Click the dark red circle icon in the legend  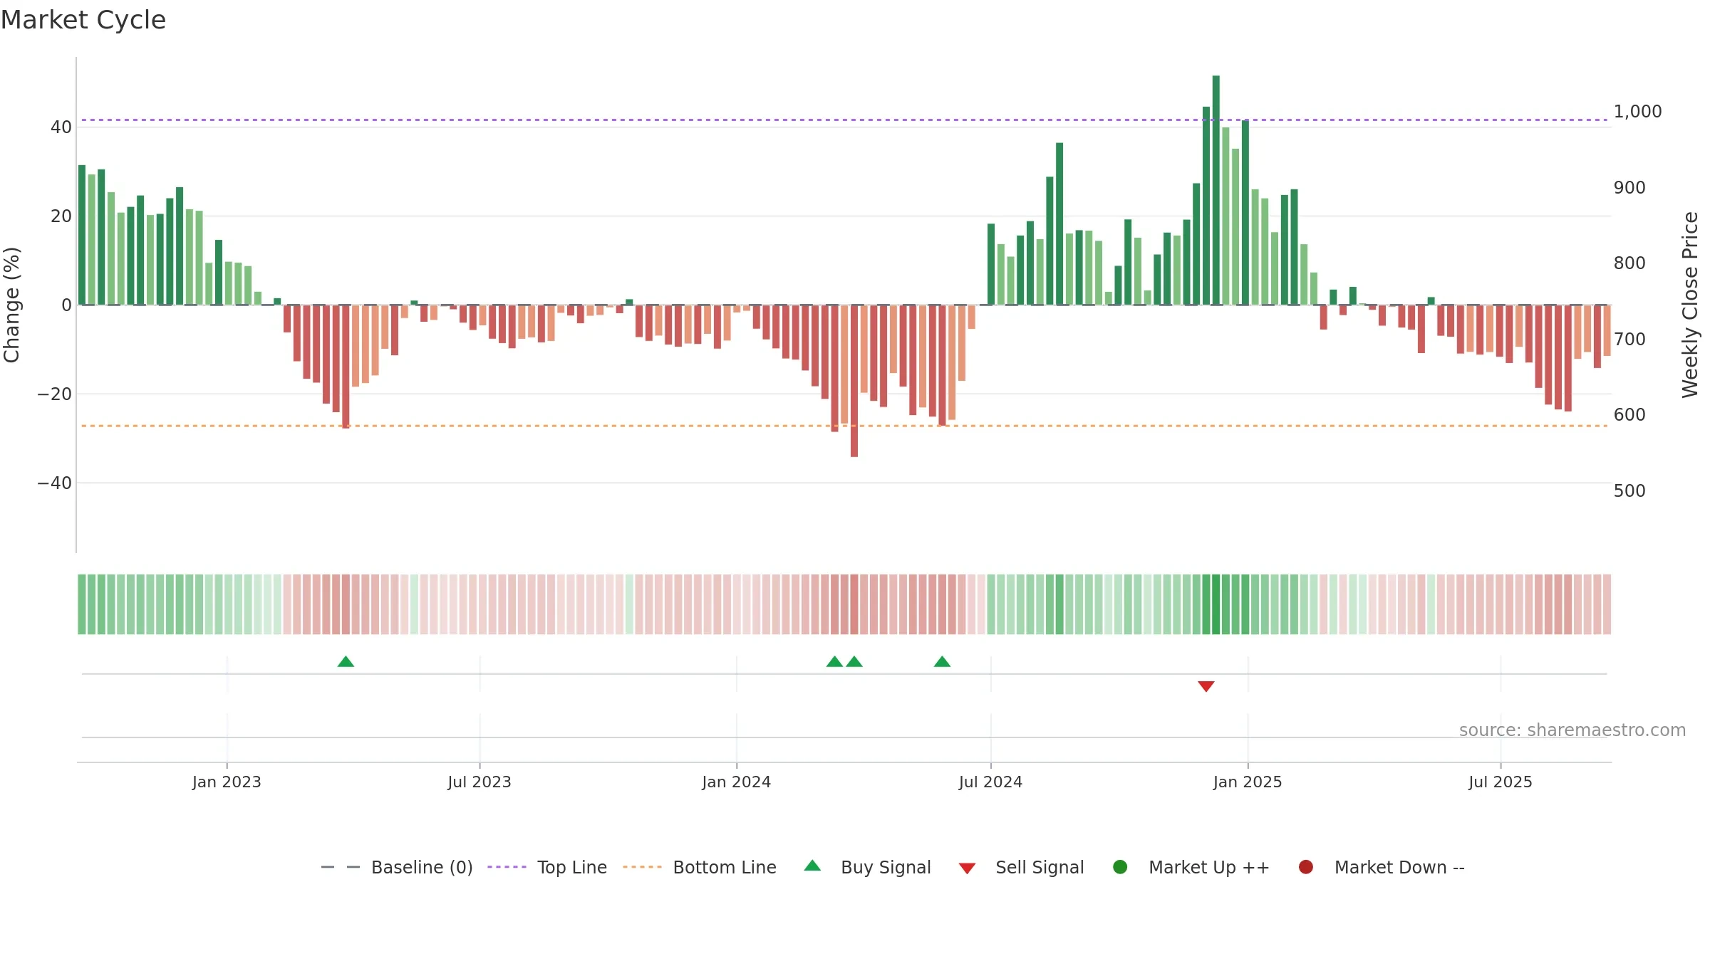pyautogui.click(x=1306, y=867)
